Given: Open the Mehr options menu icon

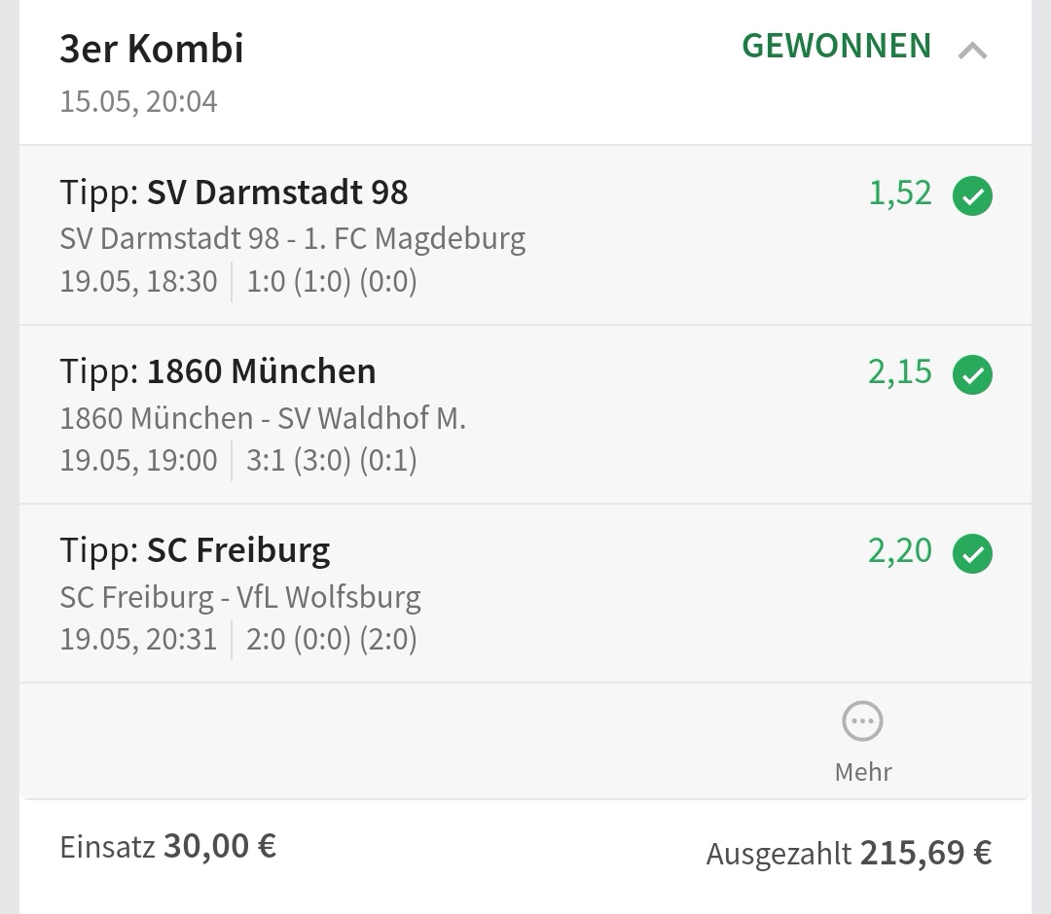Looking at the screenshot, I should [862, 721].
